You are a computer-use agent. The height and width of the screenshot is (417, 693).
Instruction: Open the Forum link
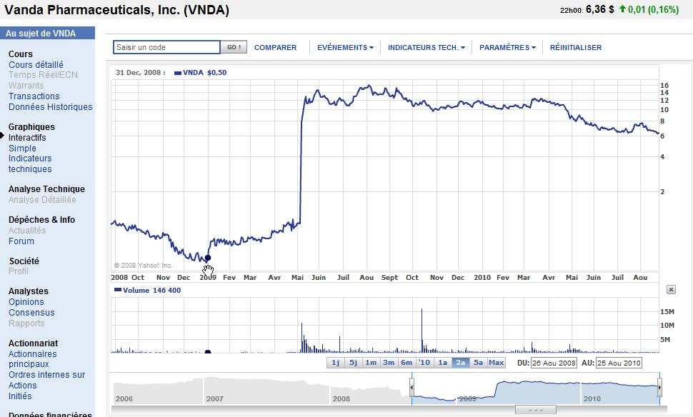pyautogui.click(x=21, y=241)
